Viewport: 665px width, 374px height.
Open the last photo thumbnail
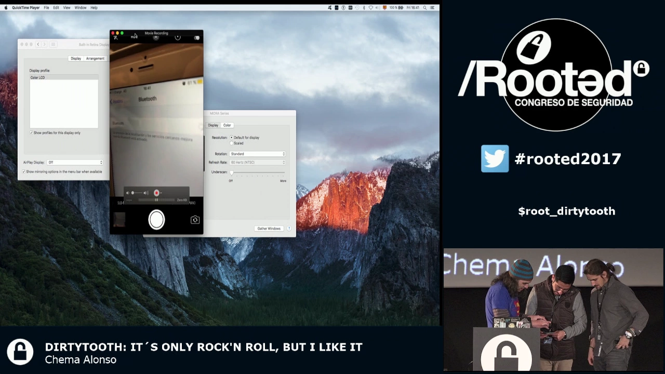point(119,220)
